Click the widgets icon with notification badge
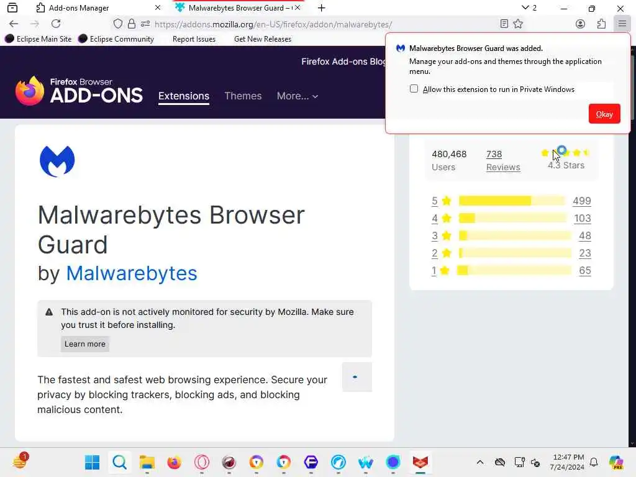This screenshot has width=636, height=477. coord(20,461)
